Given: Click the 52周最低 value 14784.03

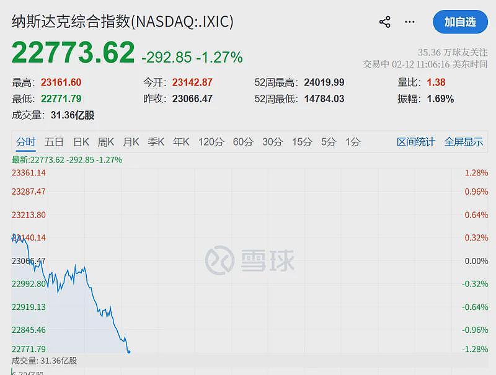Looking at the screenshot, I should coord(324,99).
